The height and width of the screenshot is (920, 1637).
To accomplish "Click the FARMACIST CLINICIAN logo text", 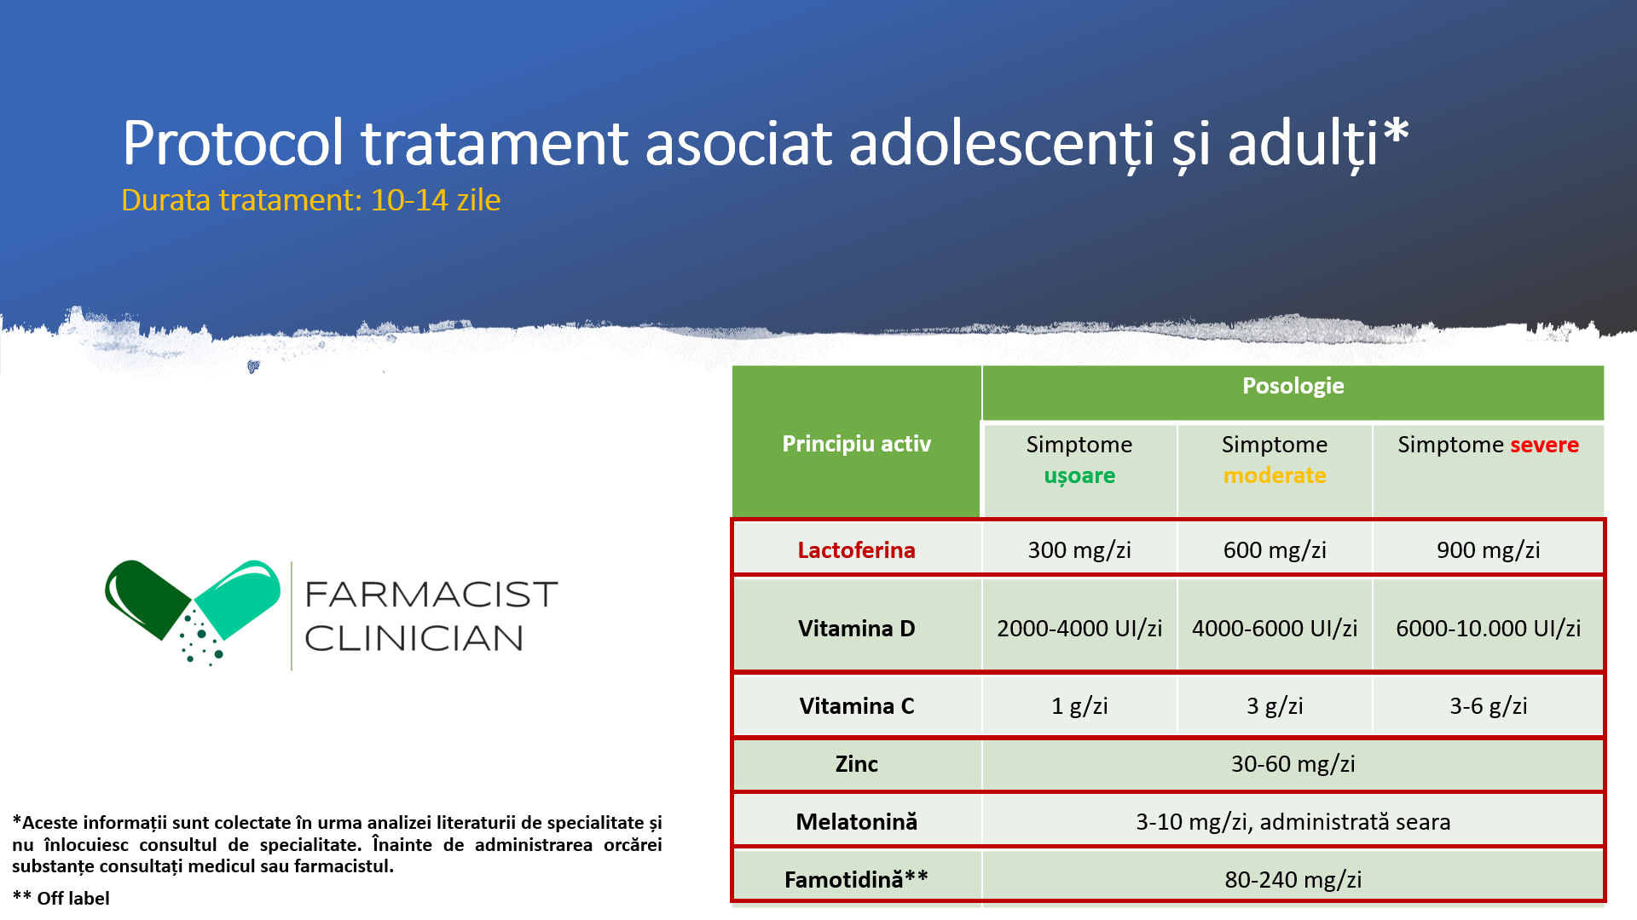I will (x=431, y=616).
